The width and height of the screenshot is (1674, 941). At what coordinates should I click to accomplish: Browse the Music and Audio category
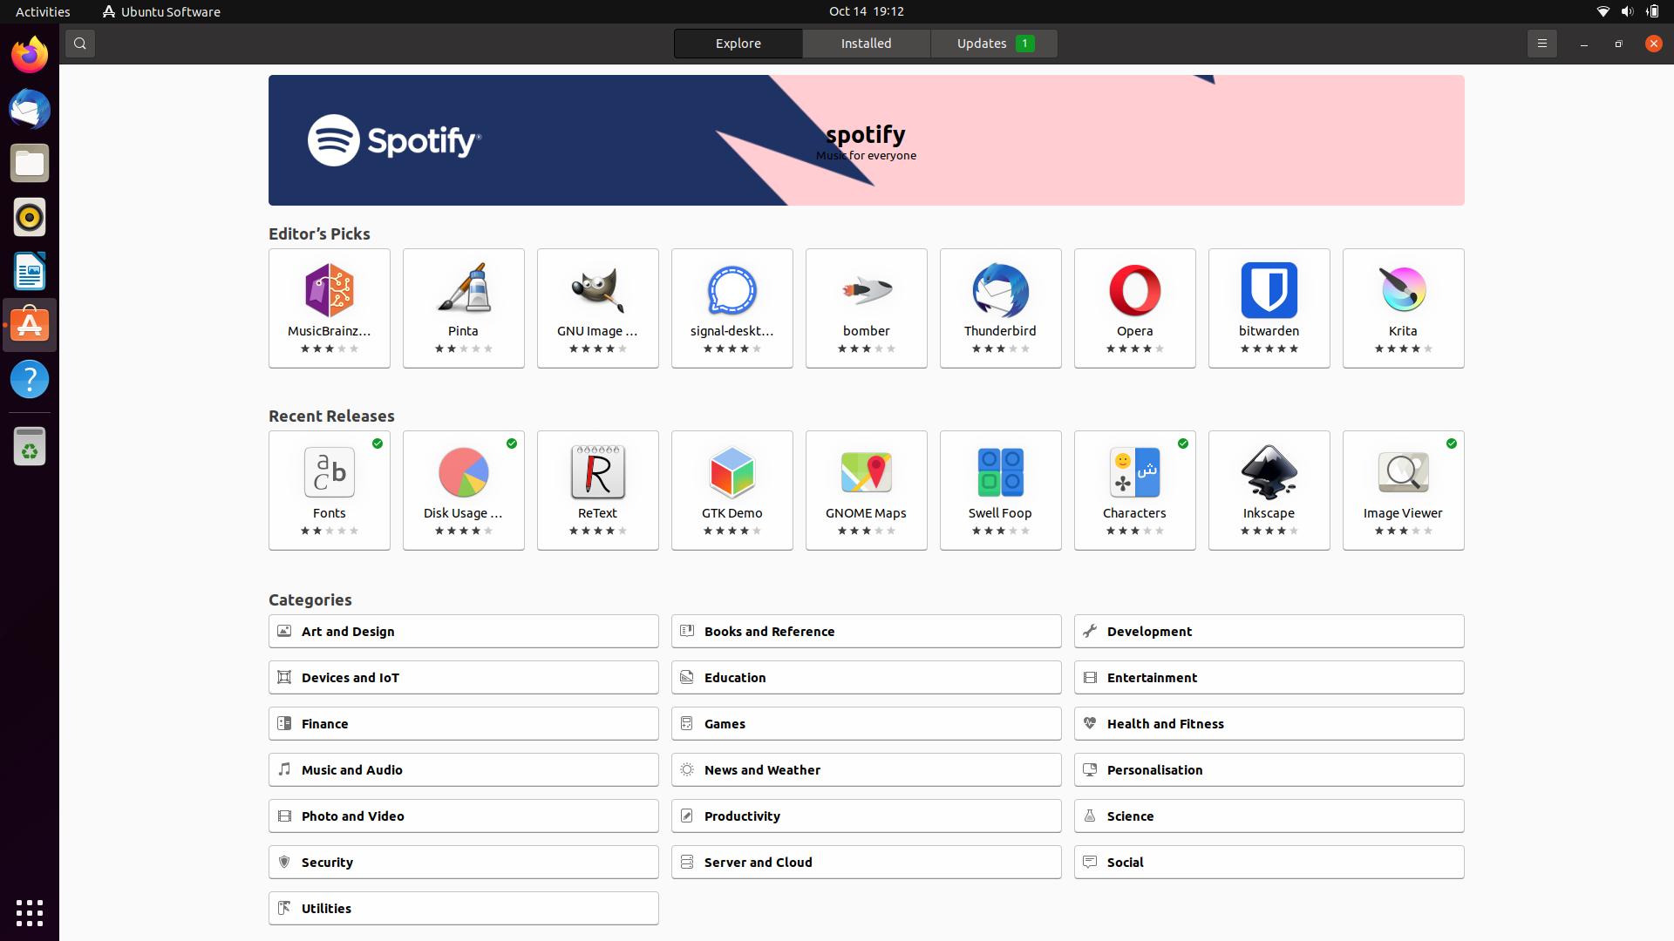(x=464, y=770)
